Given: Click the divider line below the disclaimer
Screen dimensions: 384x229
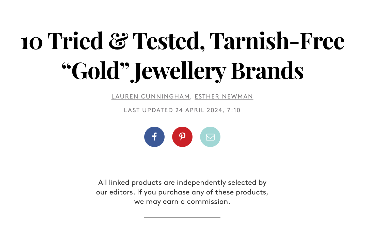Looking at the screenshot, I should point(182,217).
